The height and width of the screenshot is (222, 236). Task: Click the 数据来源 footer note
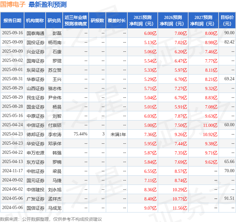[51, 219]
